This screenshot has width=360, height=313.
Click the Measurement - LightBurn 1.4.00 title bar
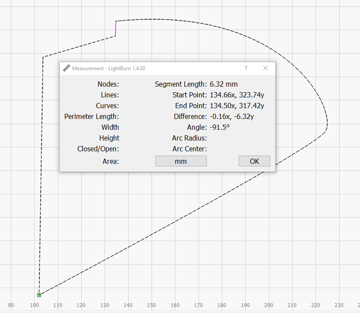[x=144, y=68]
